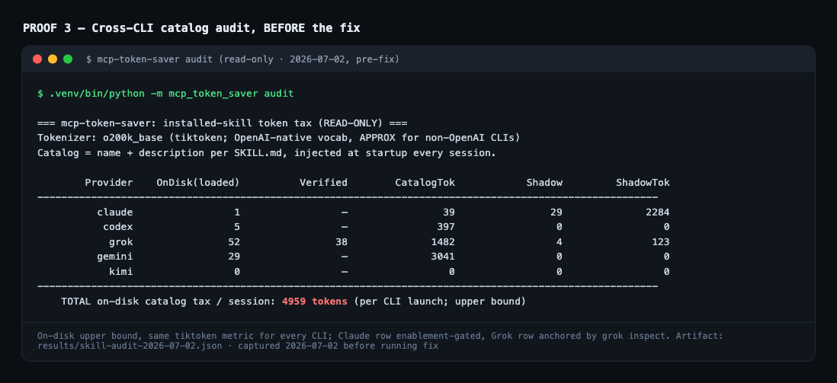The height and width of the screenshot is (383, 837).
Task: Click gemini's OnDisk value 29
Action: point(234,257)
